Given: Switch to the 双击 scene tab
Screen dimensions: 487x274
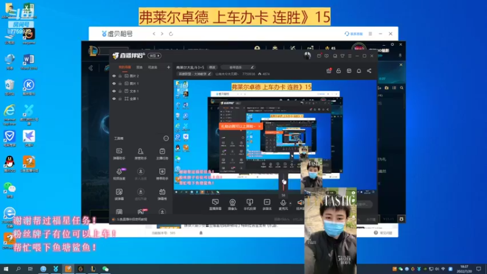Looking at the screenshot, I should tap(139, 67).
